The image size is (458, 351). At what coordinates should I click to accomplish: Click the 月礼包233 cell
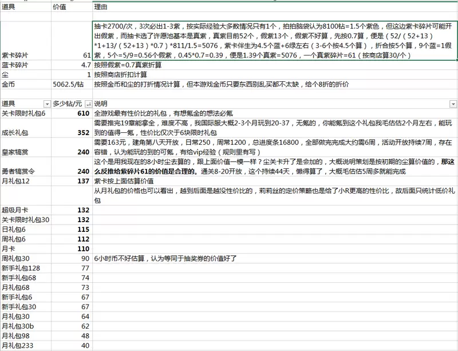[20, 345]
